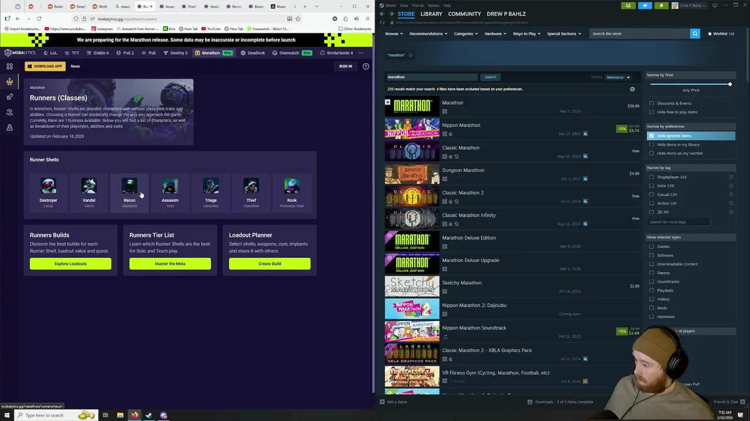Viewport: 750px width, 421px height.
Task: Click Explore Loadouts button
Action: 70,264
